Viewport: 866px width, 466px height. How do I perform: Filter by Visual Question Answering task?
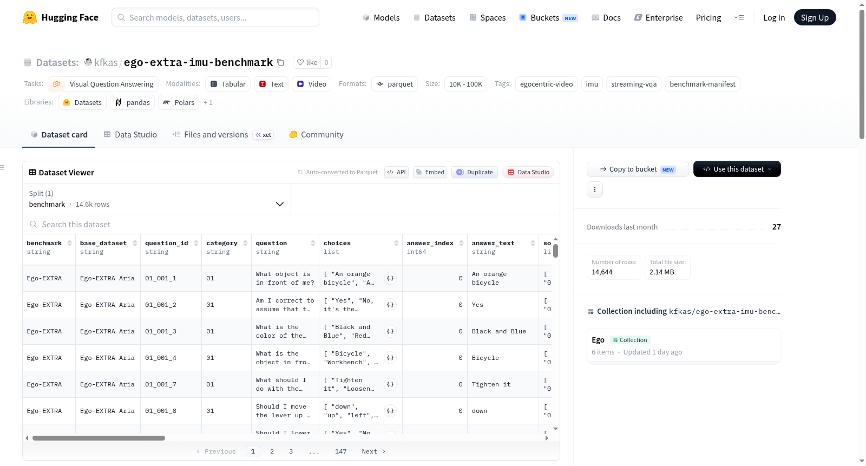[x=103, y=84]
